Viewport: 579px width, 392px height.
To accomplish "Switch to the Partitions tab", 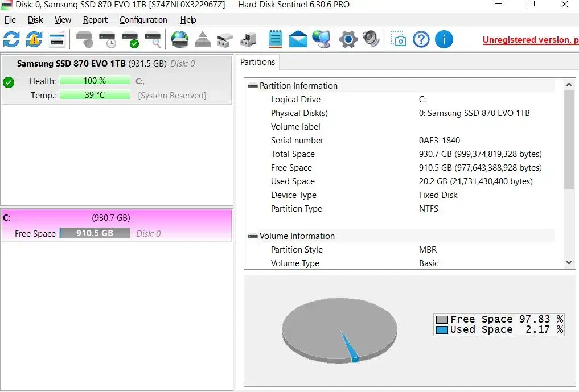I will click(257, 62).
